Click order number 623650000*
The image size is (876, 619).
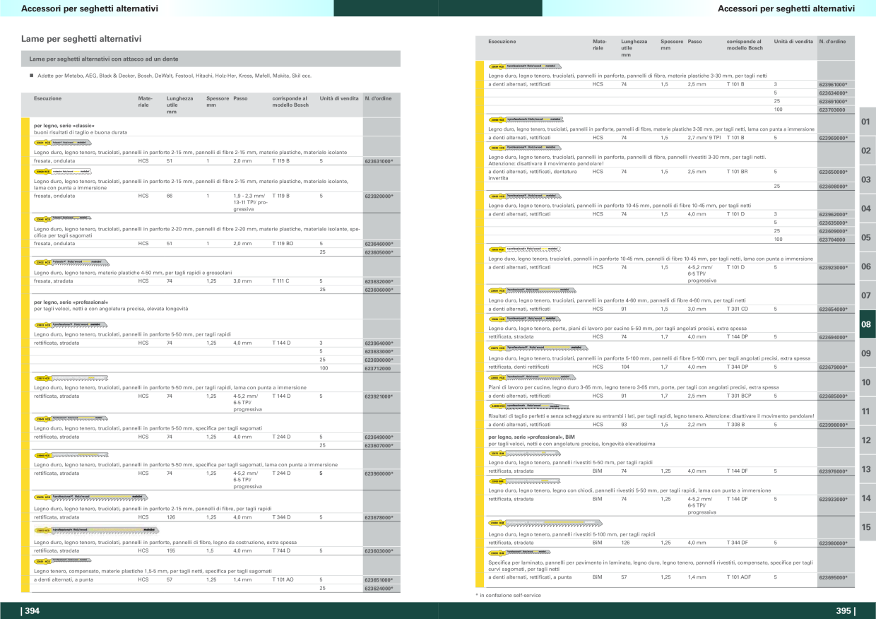tap(833, 172)
